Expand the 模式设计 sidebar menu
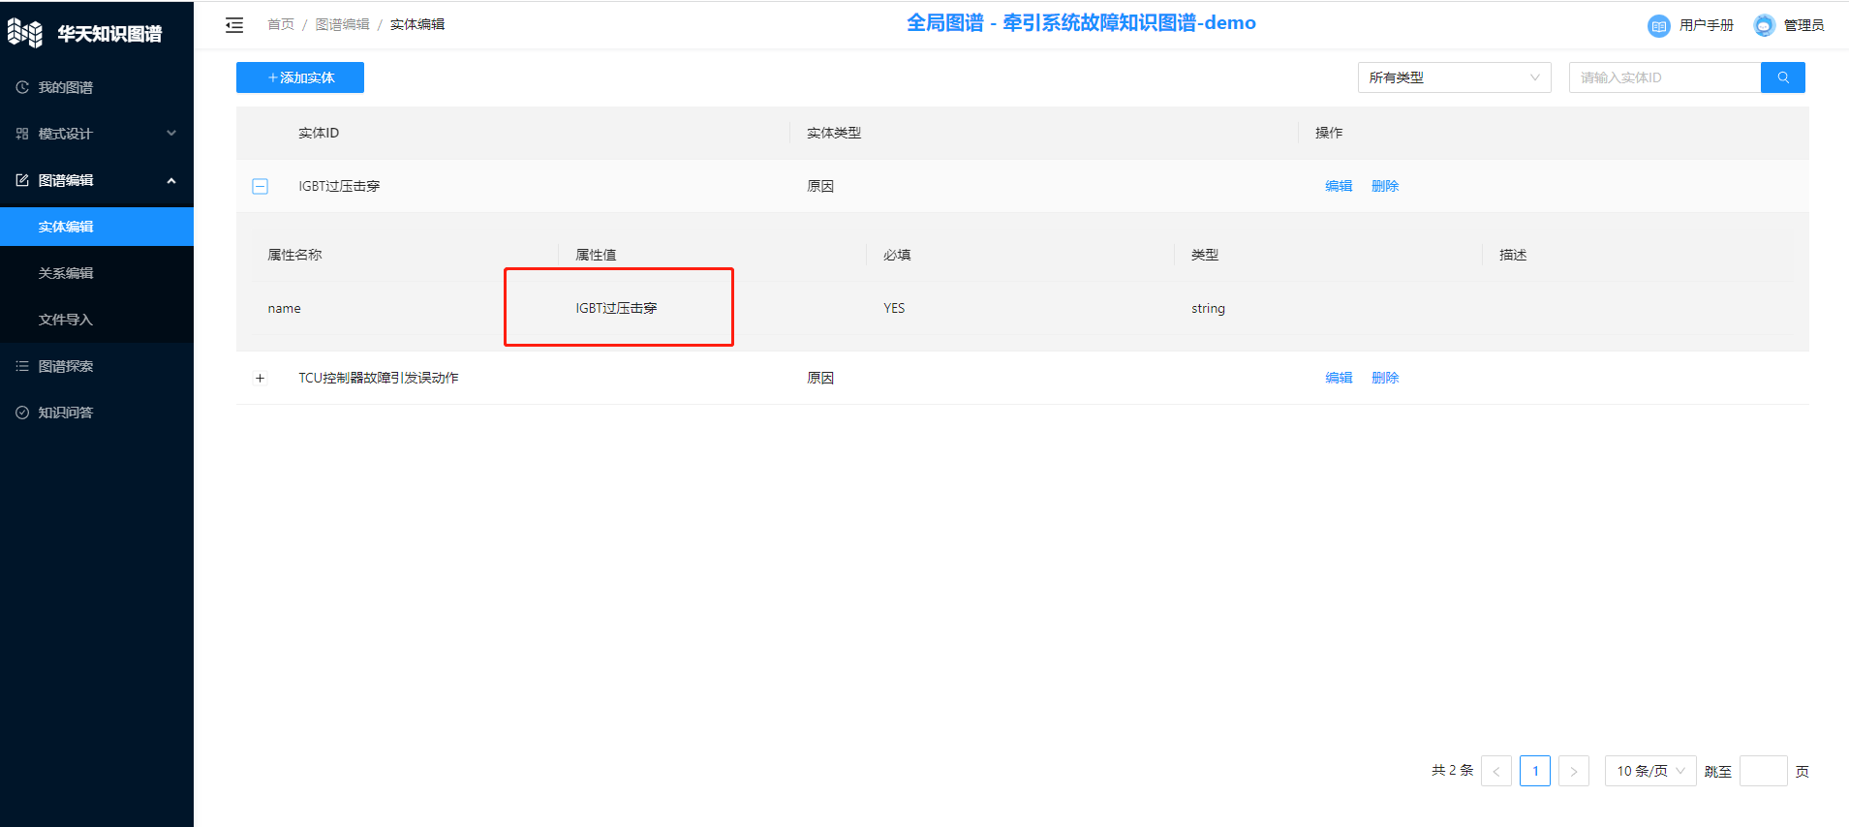The height and width of the screenshot is (827, 1849). pos(97,134)
